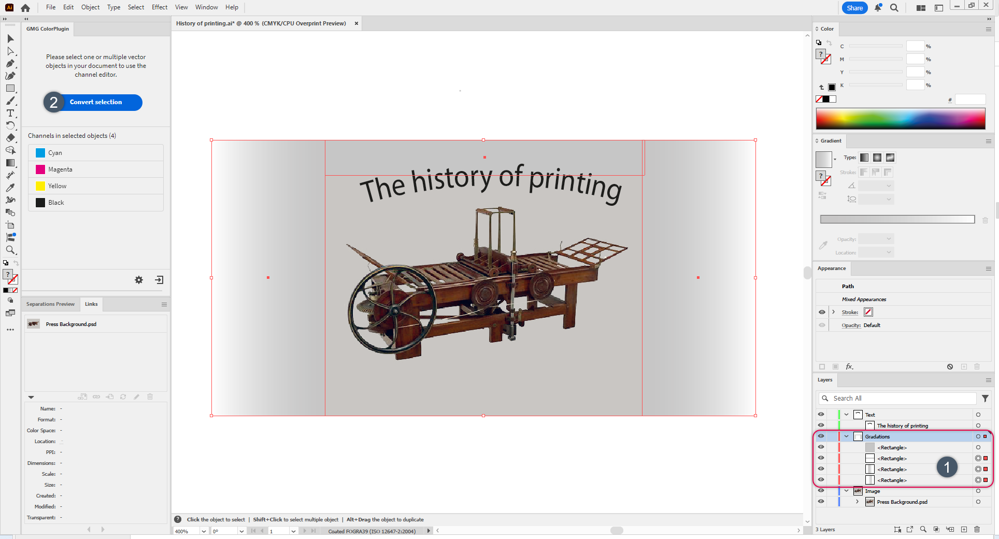Select the Type tool in the toolbar
This screenshot has width=999, height=539.
point(10,114)
